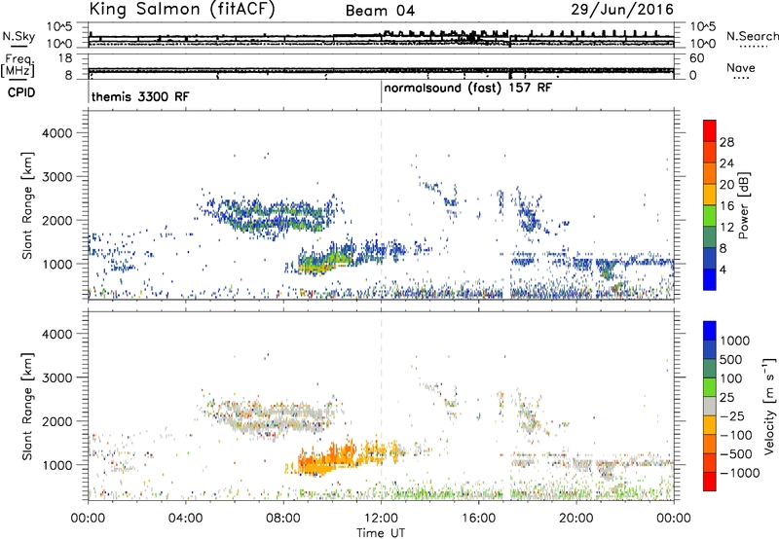Click the orange 20–24 dB Power colorbar segment

coord(710,173)
